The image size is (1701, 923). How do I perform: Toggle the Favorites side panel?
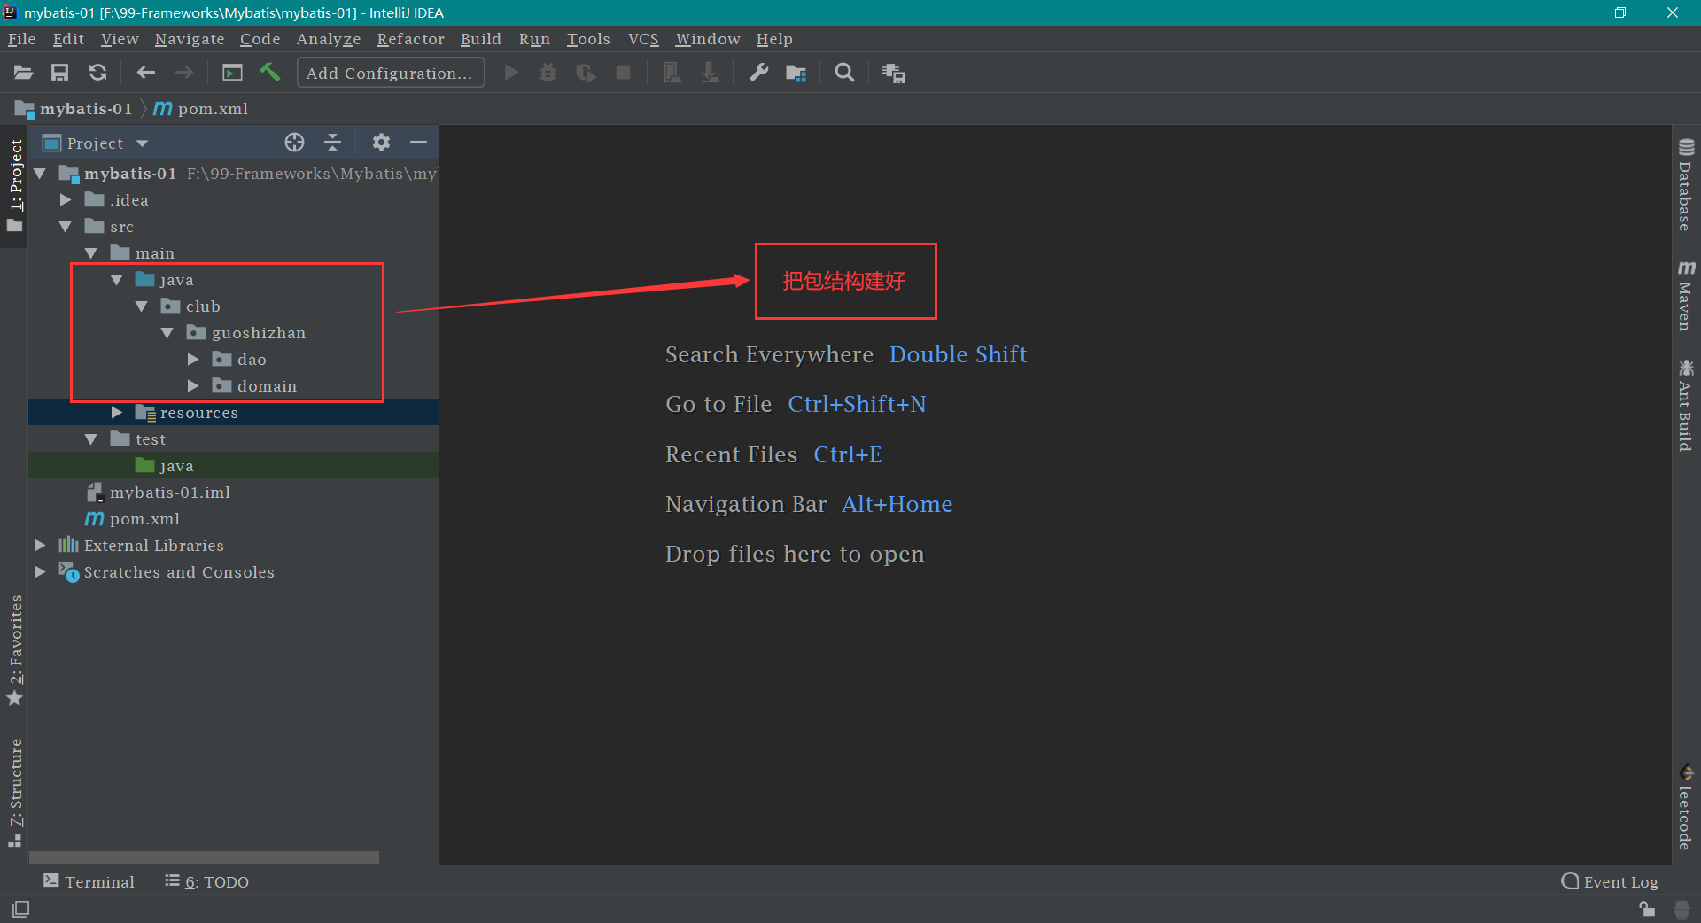point(15,650)
